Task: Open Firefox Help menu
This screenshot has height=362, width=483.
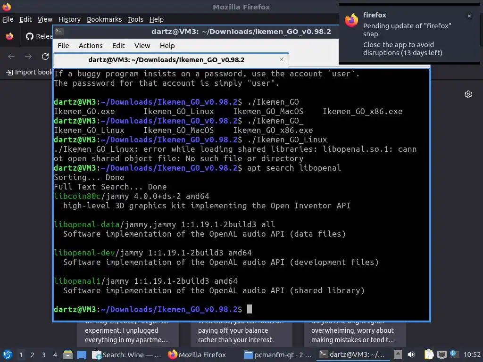Action: click(x=157, y=19)
